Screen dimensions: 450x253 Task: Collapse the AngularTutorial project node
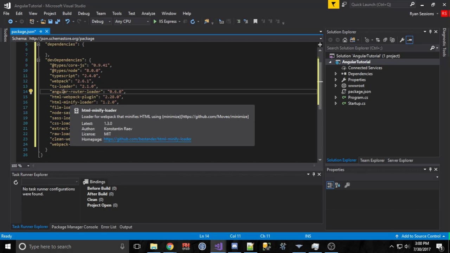point(330,62)
